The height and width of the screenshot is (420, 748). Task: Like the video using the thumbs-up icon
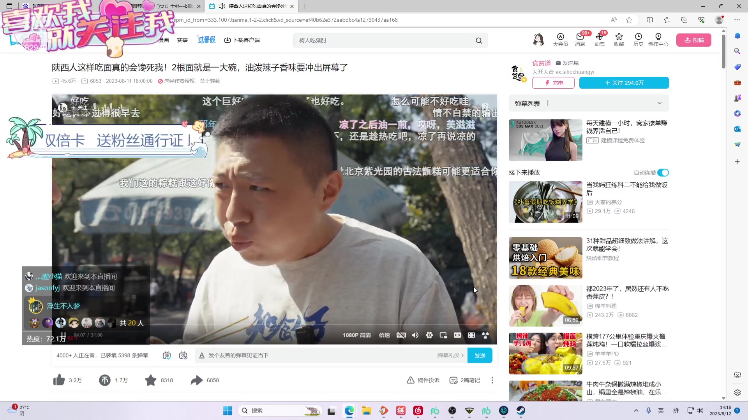[59, 380]
